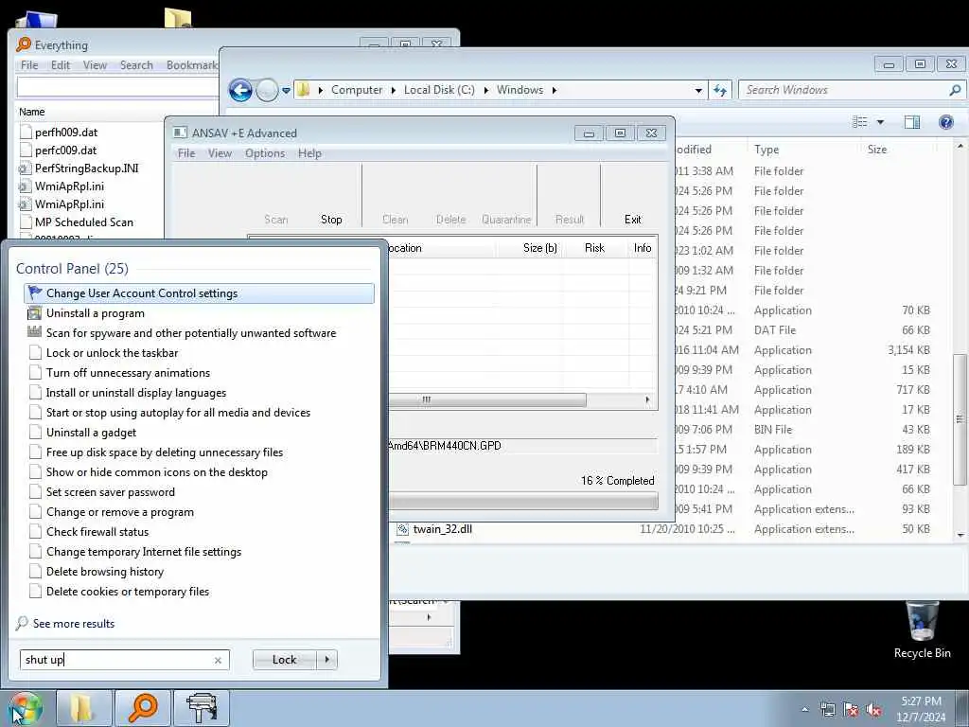Open the Windows Explorer folder taskbar icon

pyautogui.click(x=83, y=708)
